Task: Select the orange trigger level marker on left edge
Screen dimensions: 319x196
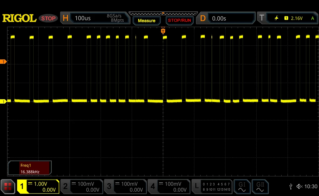Action: point(3,62)
